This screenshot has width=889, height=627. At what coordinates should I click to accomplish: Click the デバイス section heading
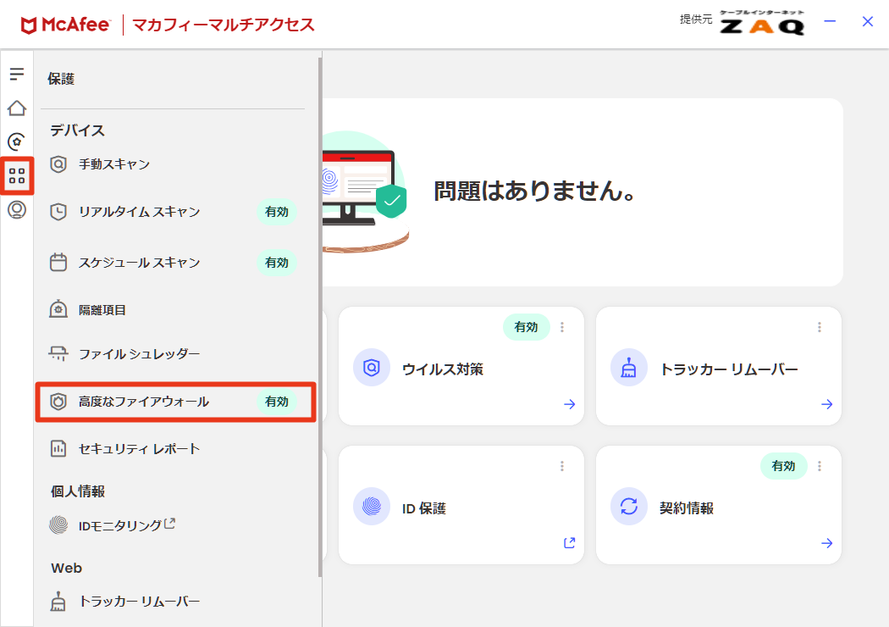78,130
